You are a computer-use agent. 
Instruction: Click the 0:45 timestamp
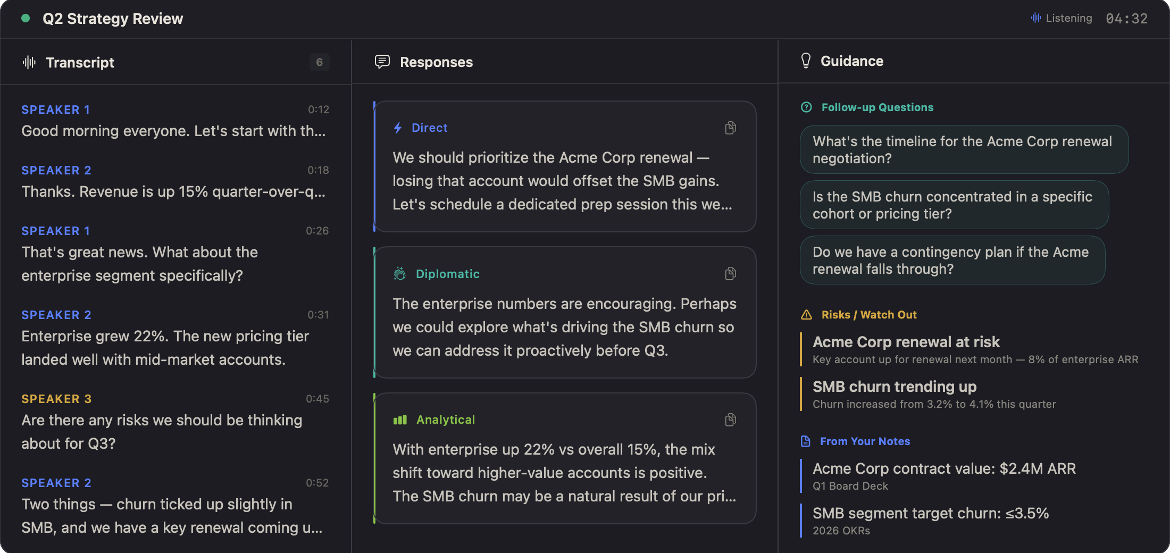317,399
